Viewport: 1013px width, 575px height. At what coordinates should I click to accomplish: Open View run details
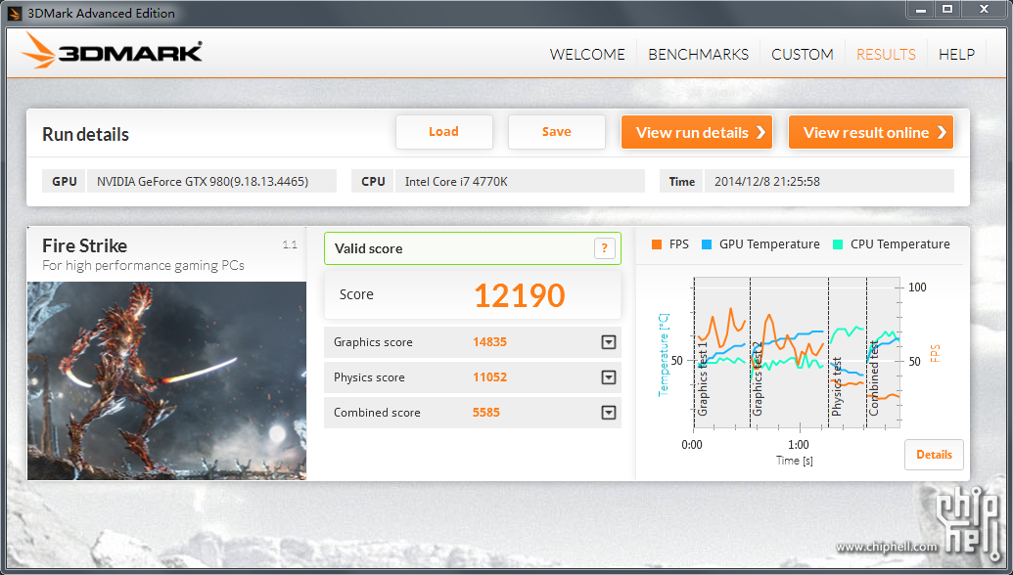coord(697,132)
